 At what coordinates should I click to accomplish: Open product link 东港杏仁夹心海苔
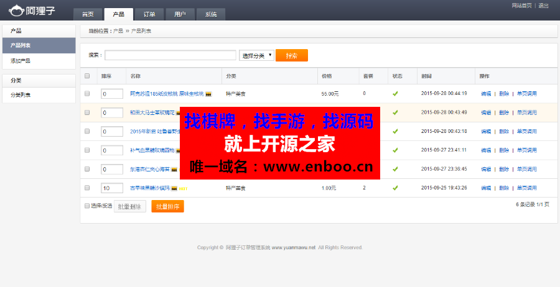(150, 170)
